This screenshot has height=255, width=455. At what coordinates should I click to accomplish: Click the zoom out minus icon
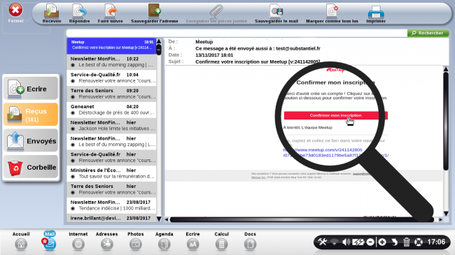pyautogui.click(x=370, y=242)
